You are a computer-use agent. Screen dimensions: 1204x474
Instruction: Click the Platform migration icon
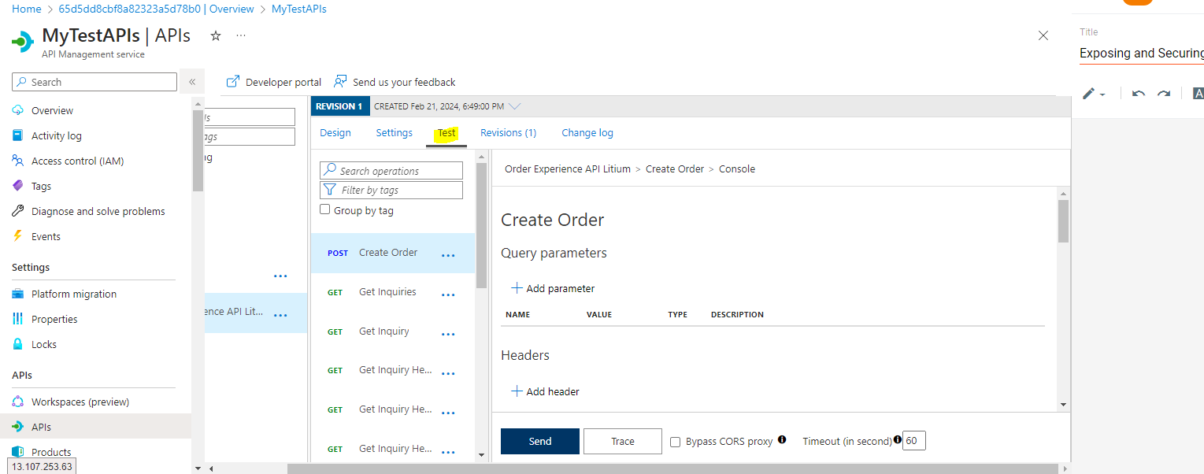(x=18, y=294)
